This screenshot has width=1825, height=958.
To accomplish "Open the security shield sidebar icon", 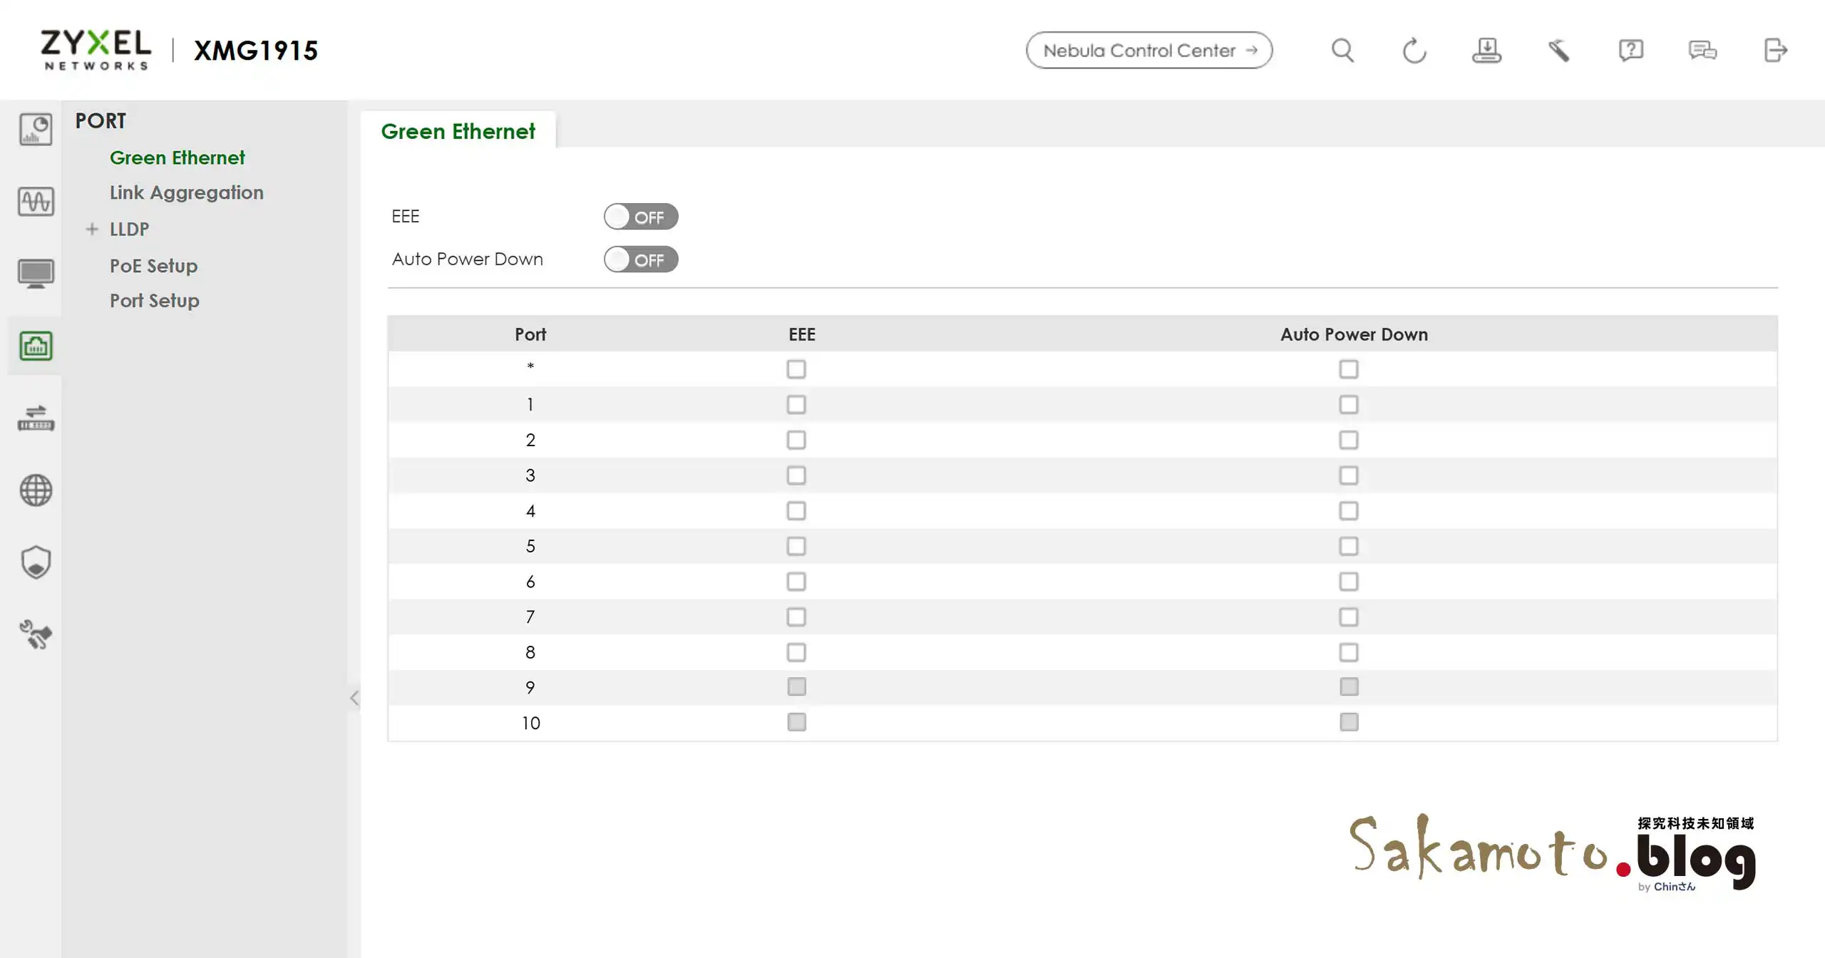I will (36, 562).
